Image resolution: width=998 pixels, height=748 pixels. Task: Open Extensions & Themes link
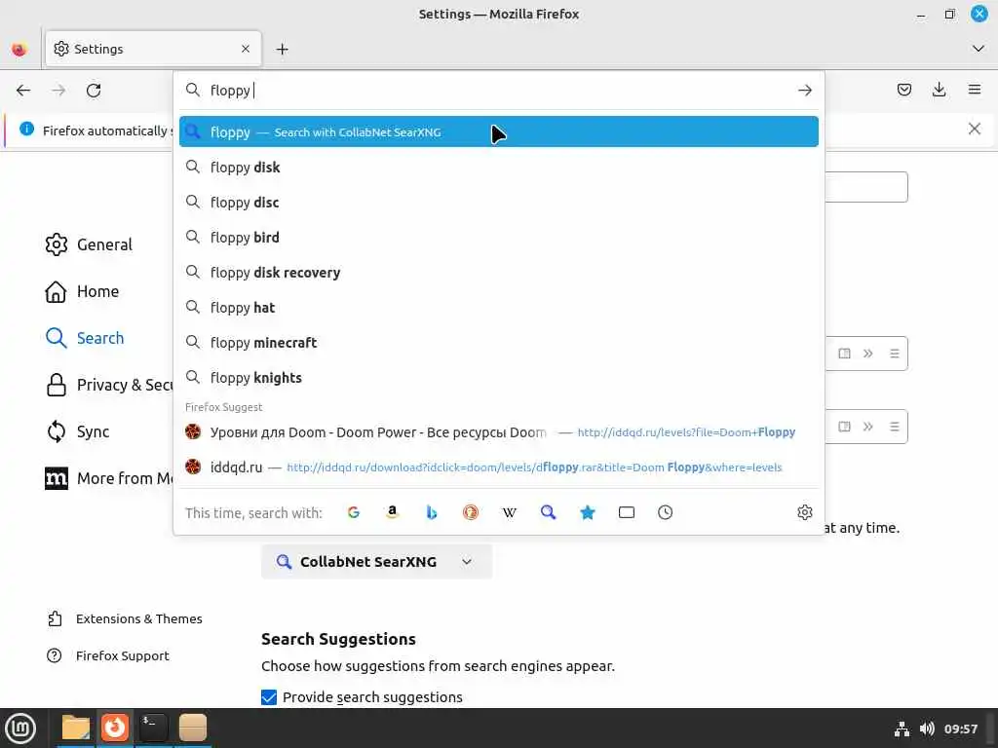click(x=125, y=618)
